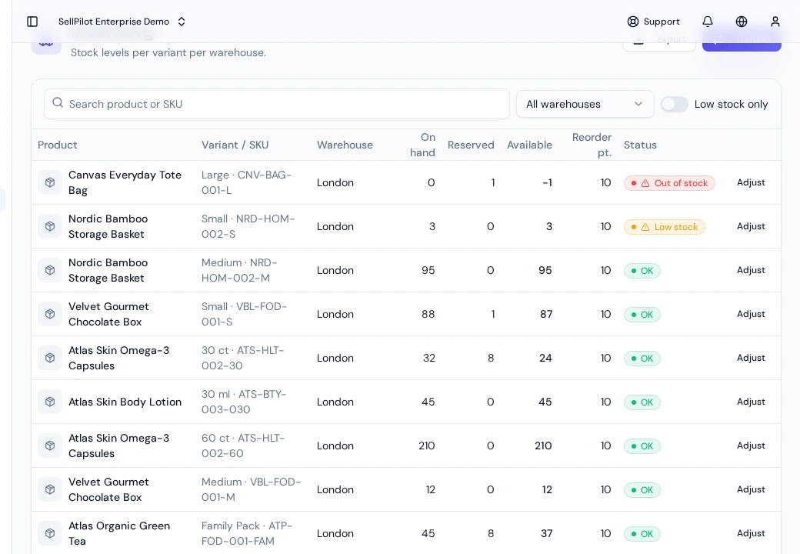Adjust stock for Canvas Everyday Tote Bag
This screenshot has width=800, height=554.
(x=751, y=182)
